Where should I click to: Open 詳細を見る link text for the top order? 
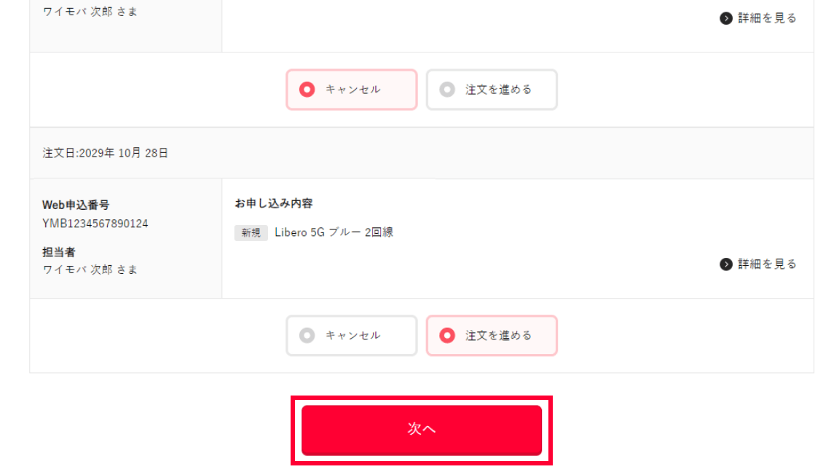click(x=767, y=18)
